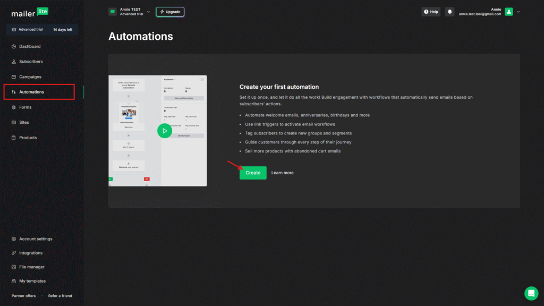The width and height of the screenshot is (544, 306).
Task: Click the Upgrade button
Action: pos(170,12)
